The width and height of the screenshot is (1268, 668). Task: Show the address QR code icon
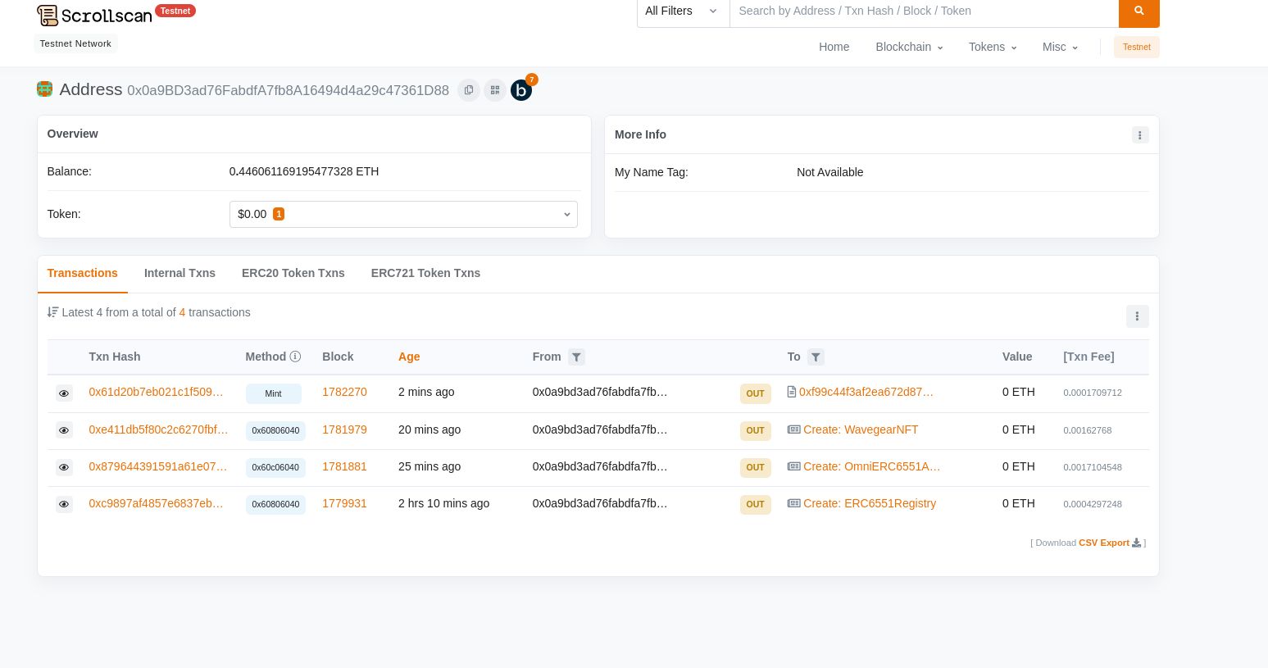click(495, 90)
